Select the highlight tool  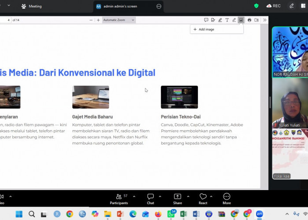pos(220,20)
